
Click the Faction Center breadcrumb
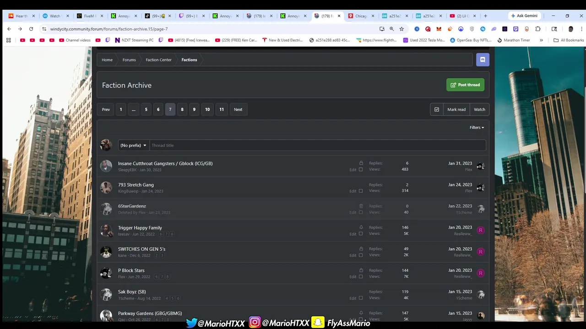(159, 60)
